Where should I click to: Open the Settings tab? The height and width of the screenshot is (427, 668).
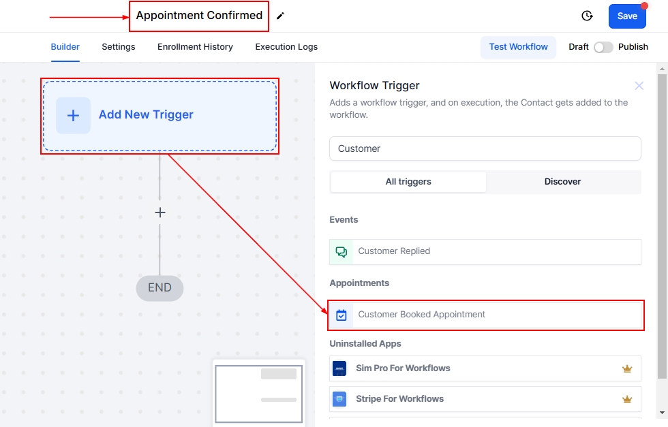(x=119, y=47)
